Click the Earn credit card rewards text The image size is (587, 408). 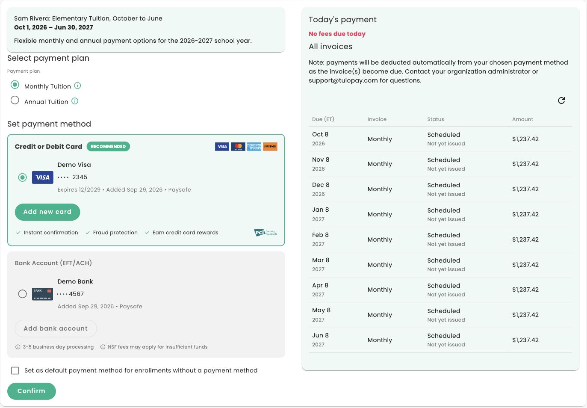click(x=185, y=233)
